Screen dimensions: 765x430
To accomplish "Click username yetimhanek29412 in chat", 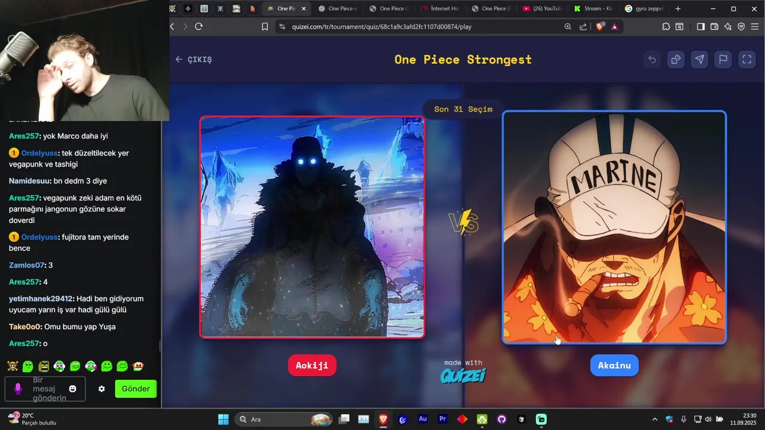I will coord(41,299).
